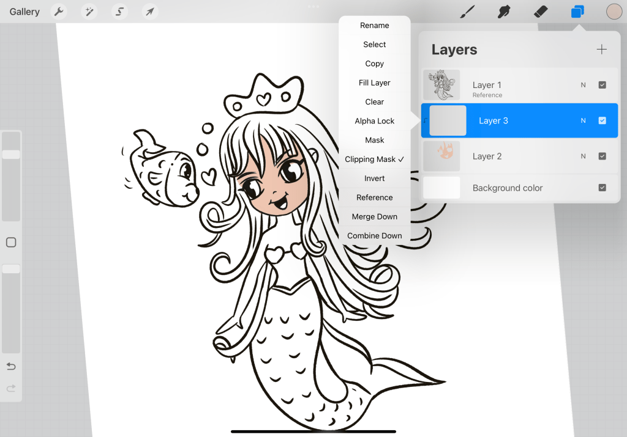Select the Eraser tool
Image resolution: width=627 pixels, height=437 pixels.
click(541, 12)
